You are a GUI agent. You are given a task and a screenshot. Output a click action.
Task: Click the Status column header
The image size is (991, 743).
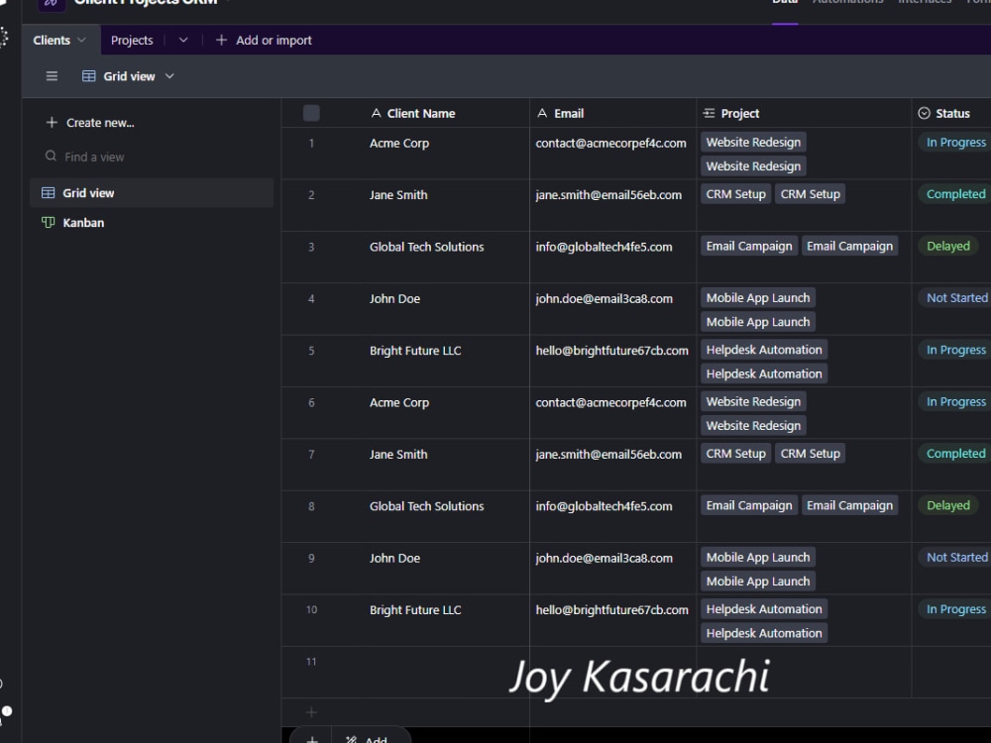coord(951,113)
